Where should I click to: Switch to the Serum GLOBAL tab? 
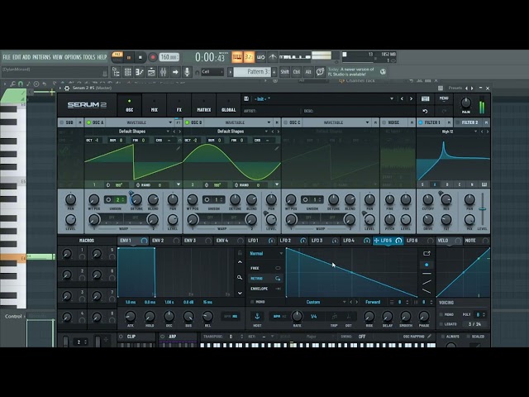228,105
